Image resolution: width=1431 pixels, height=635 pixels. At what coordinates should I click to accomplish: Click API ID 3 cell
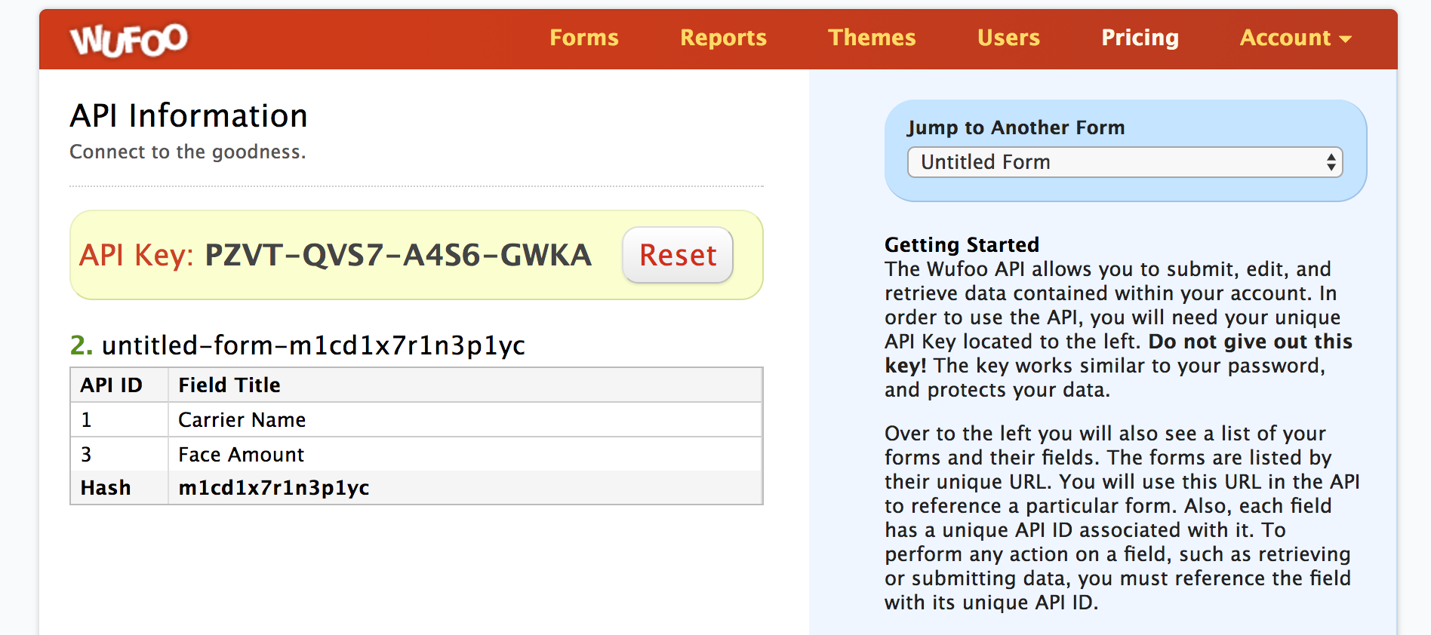(119, 454)
